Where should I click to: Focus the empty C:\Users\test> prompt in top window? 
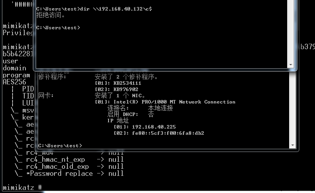(58, 28)
